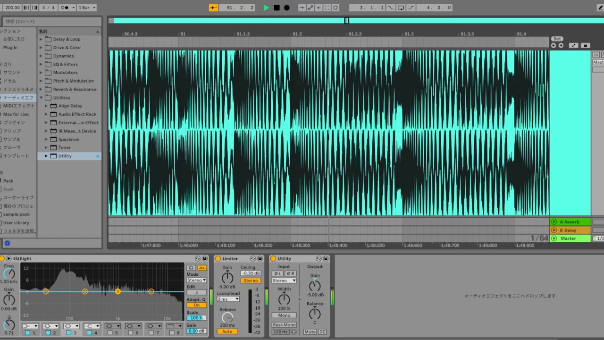Click the 4 / 4 time signature field
Image resolution: width=604 pixels, height=340 pixels.
[x=48, y=8]
